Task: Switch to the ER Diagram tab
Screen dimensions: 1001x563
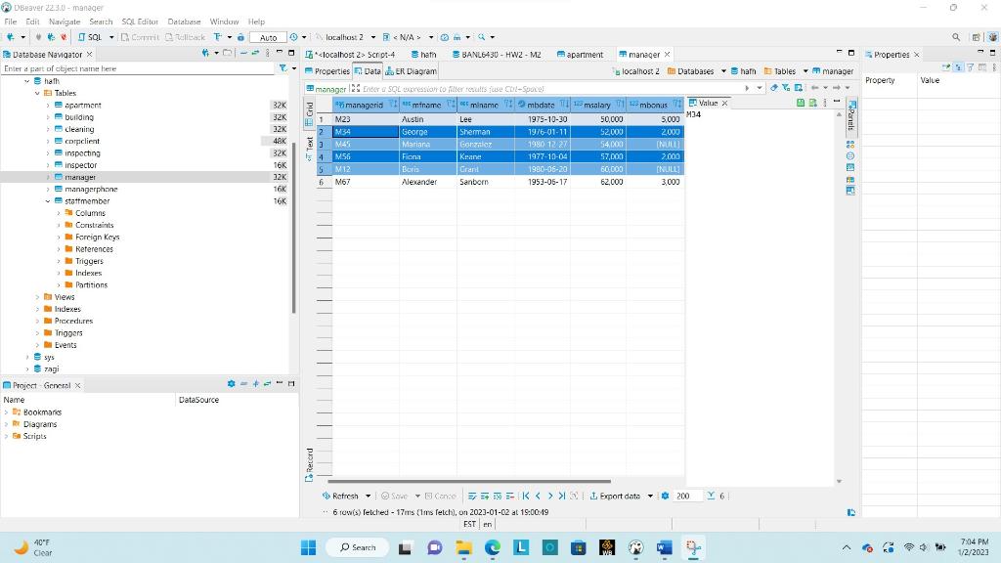Action: 412,70
